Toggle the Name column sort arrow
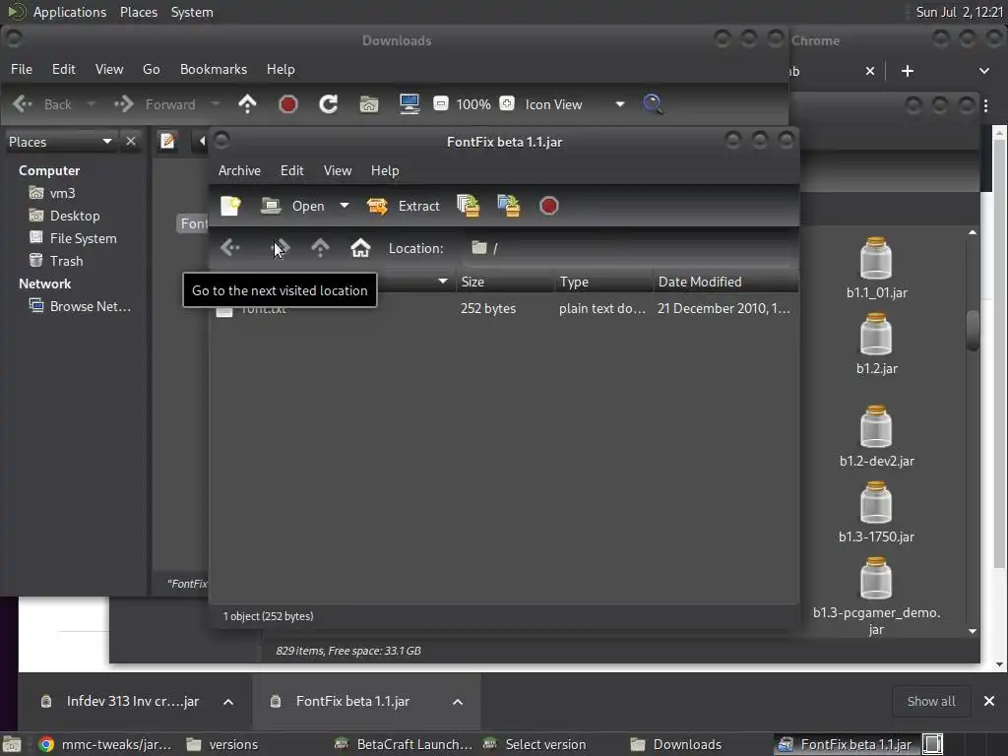Image resolution: width=1008 pixels, height=756 pixels. pyautogui.click(x=442, y=281)
